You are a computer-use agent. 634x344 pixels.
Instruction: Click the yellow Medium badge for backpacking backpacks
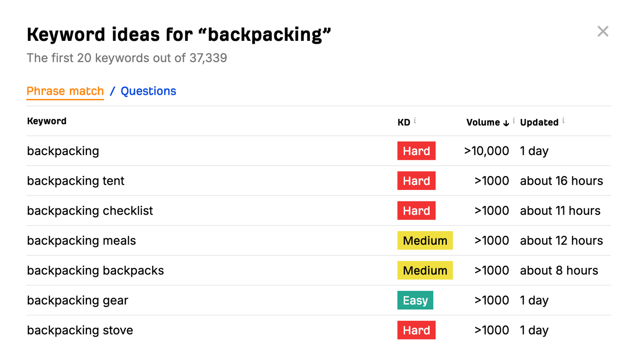(425, 270)
